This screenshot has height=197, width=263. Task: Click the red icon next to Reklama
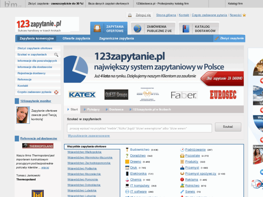(x=182, y=180)
